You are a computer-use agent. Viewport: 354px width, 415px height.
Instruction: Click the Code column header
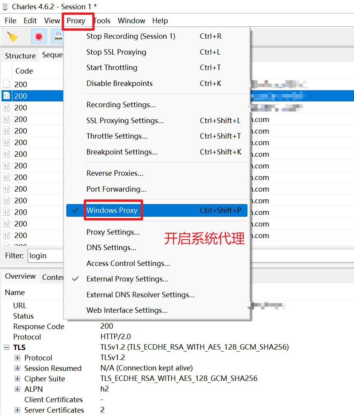click(x=24, y=71)
